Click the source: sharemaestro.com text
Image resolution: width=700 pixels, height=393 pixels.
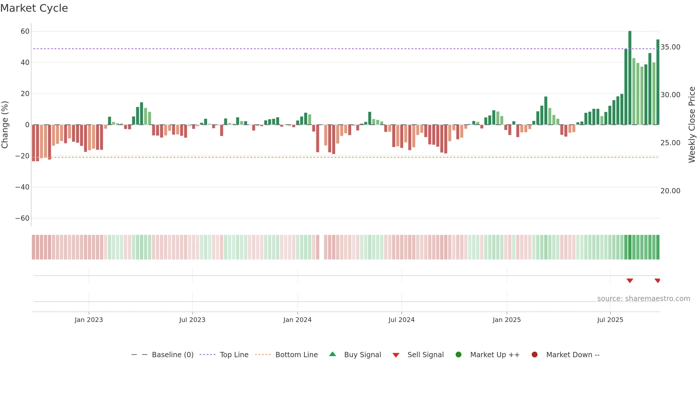[x=644, y=298]
